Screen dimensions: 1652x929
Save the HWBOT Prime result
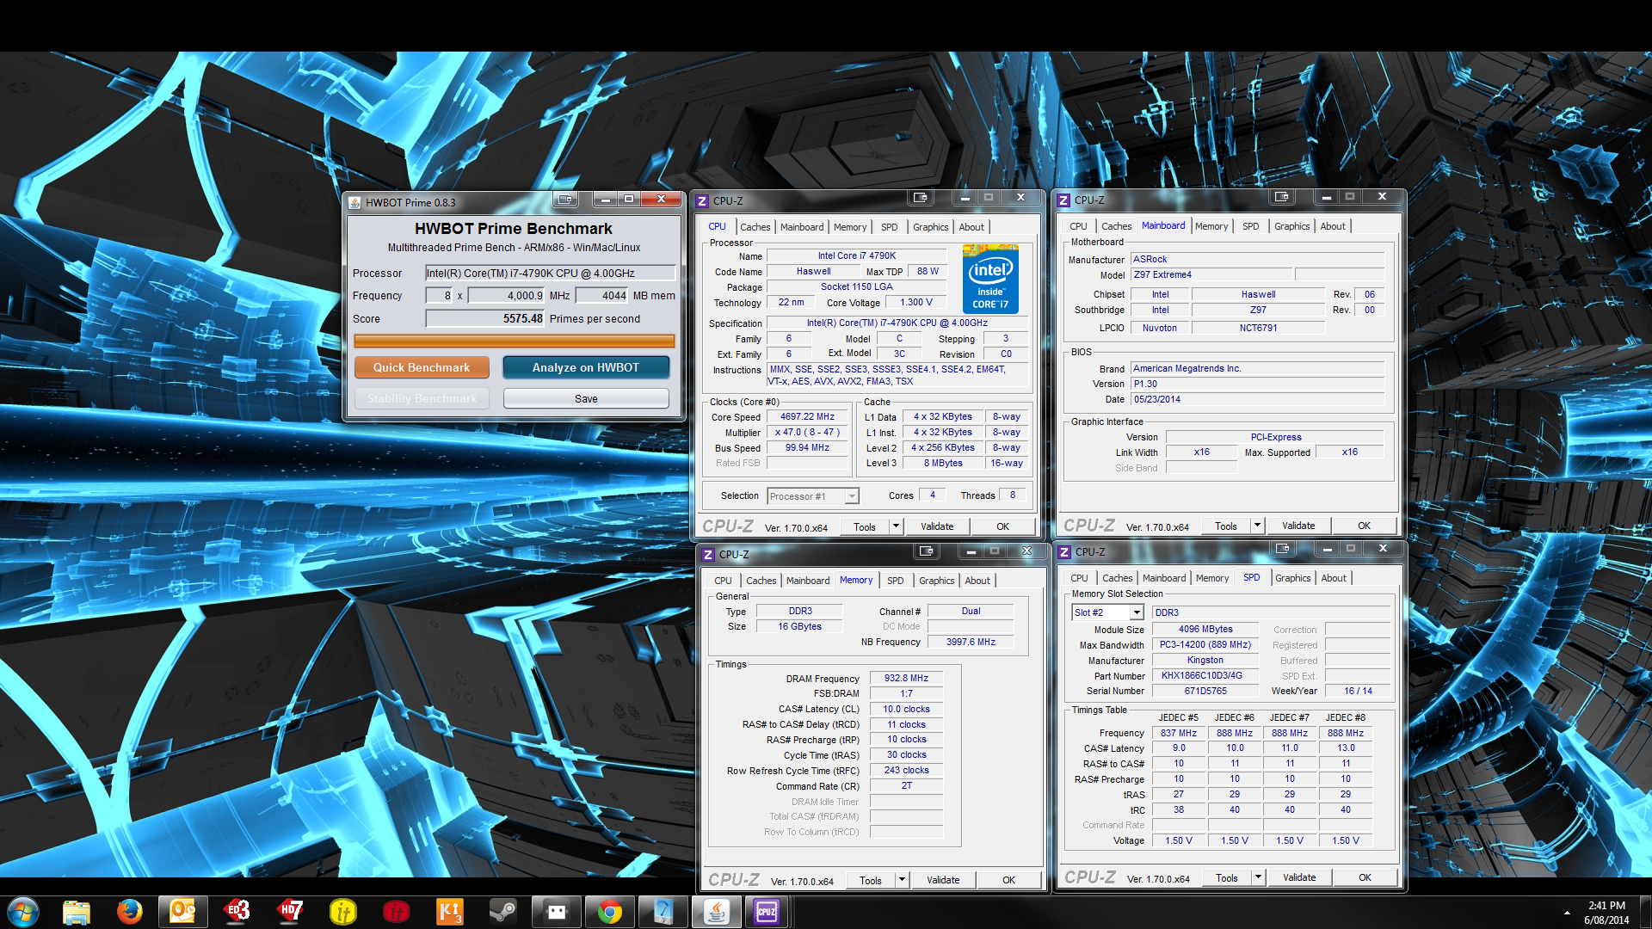tap(586, 398)
